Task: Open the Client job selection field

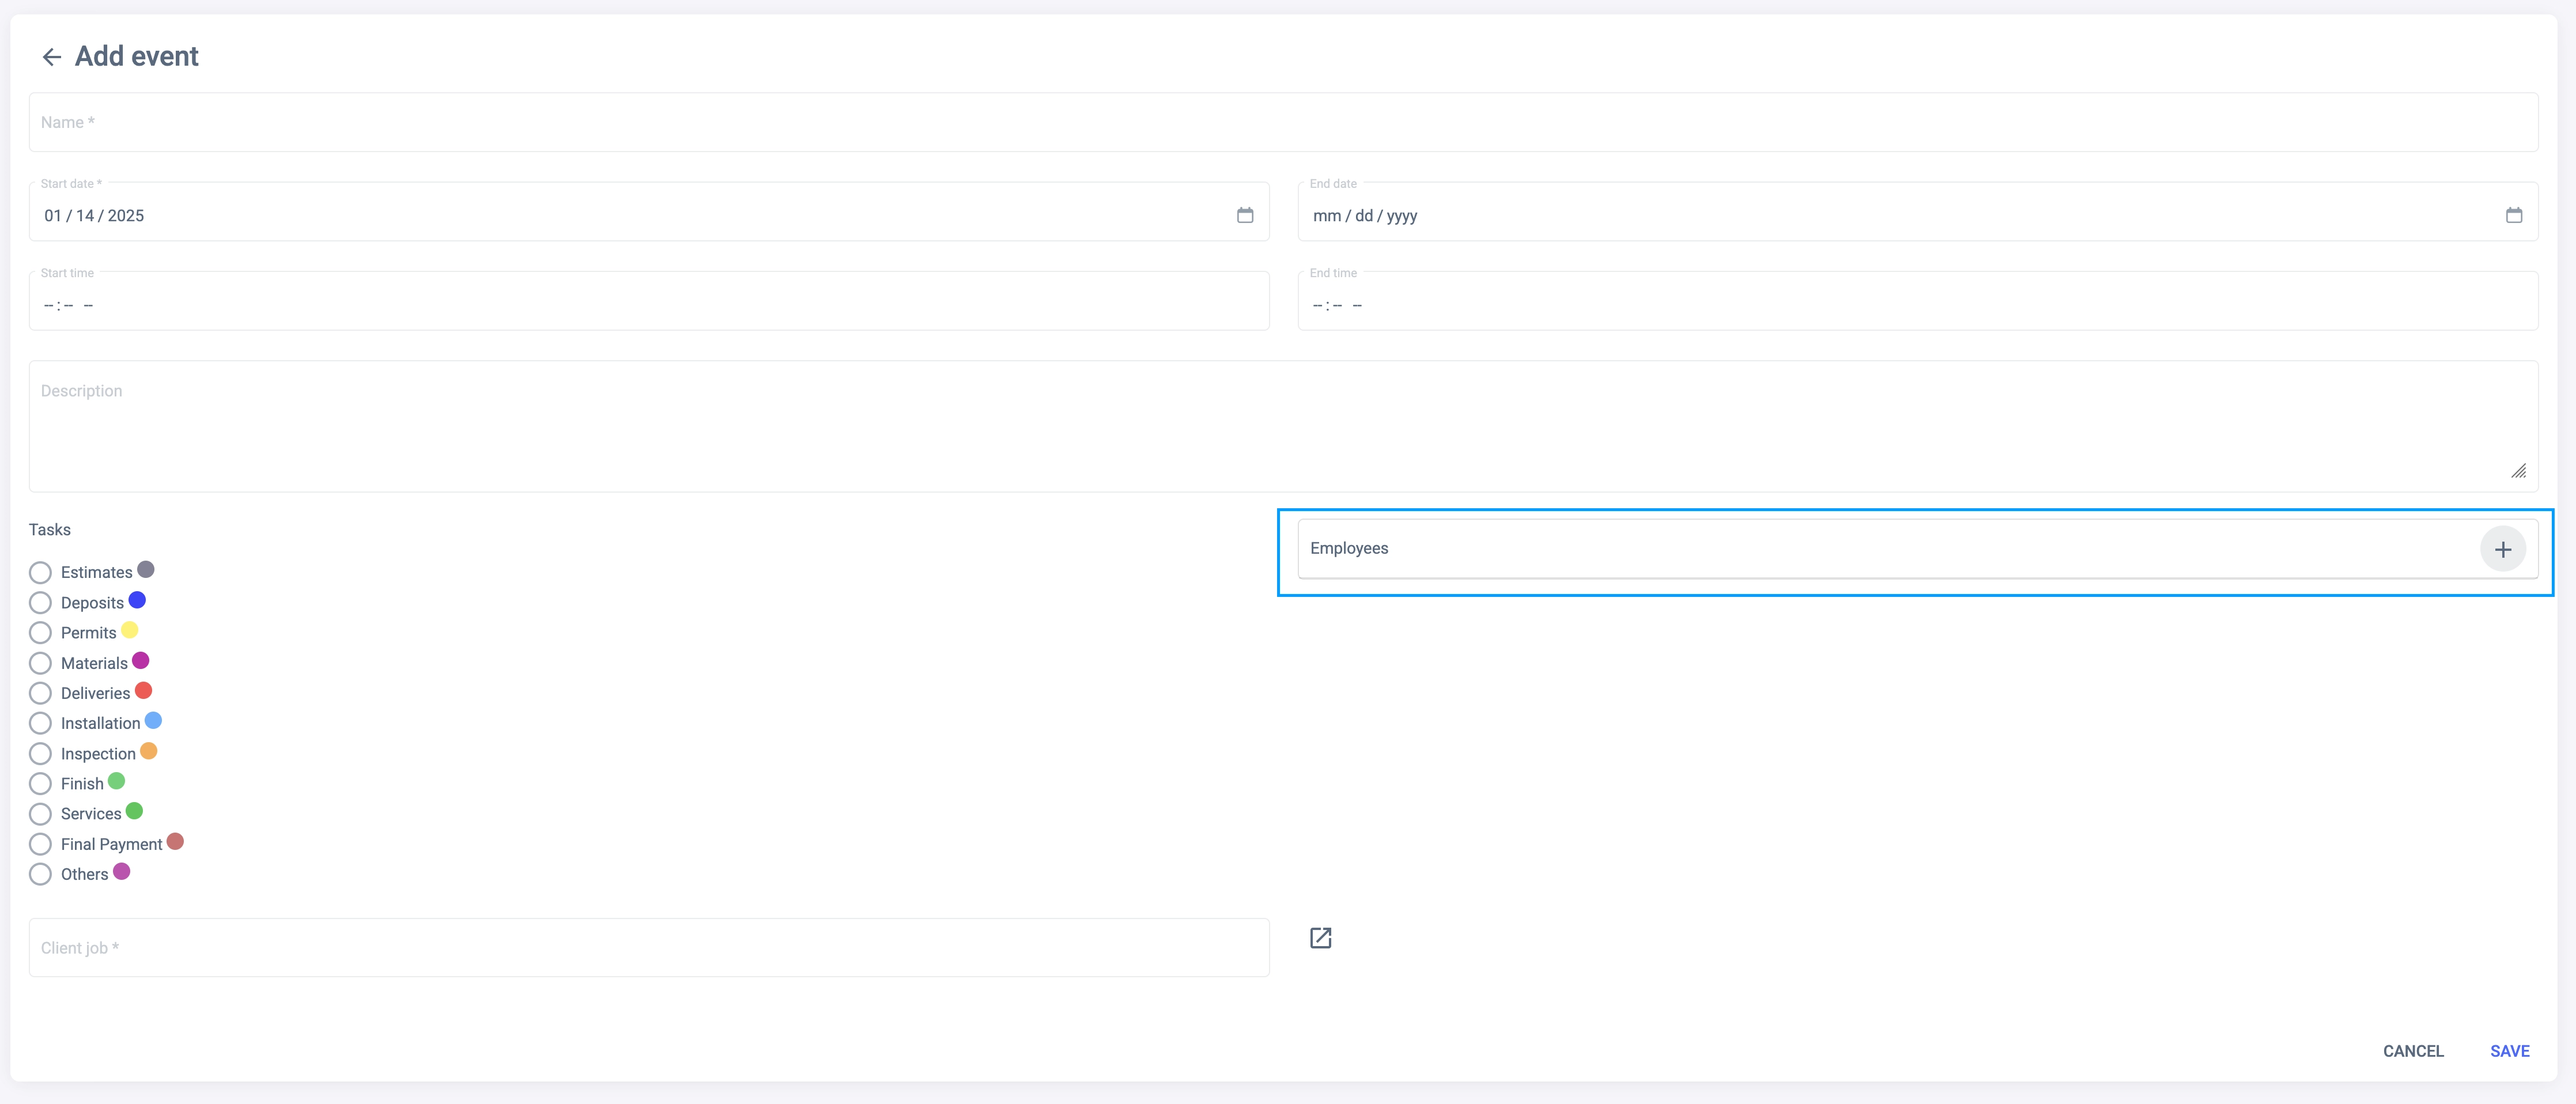Action: [648, 947]
